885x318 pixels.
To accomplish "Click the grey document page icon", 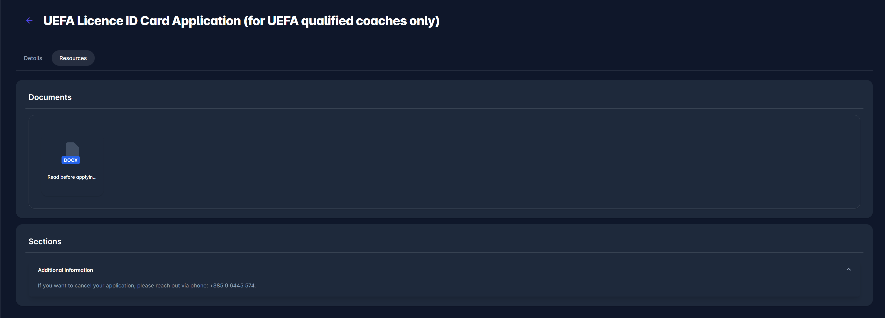I will (x=72, y=149).
